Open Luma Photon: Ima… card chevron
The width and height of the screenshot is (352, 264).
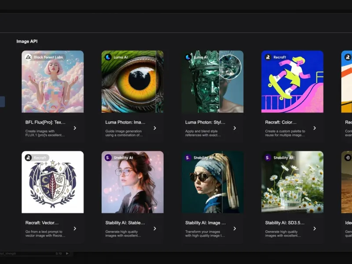coord(155,128)
